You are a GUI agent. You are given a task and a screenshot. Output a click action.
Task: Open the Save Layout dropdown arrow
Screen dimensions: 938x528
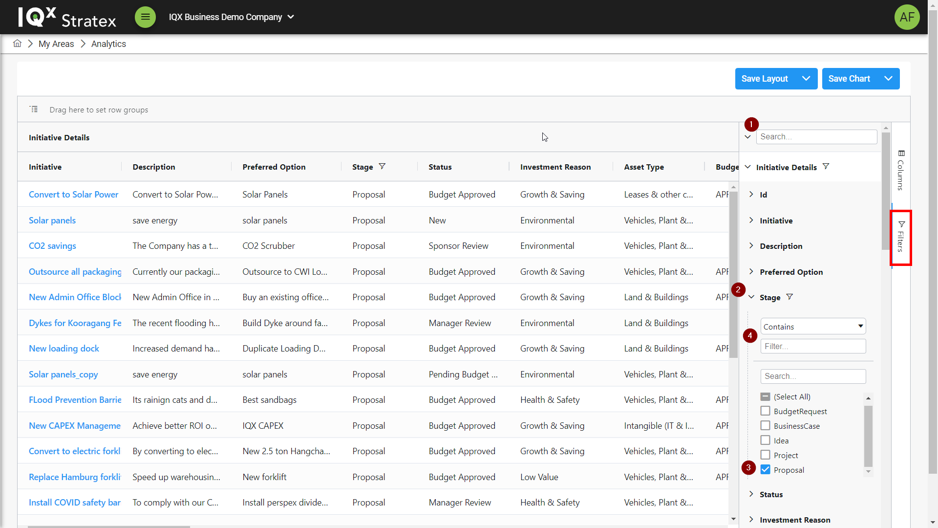pos(806,79)
